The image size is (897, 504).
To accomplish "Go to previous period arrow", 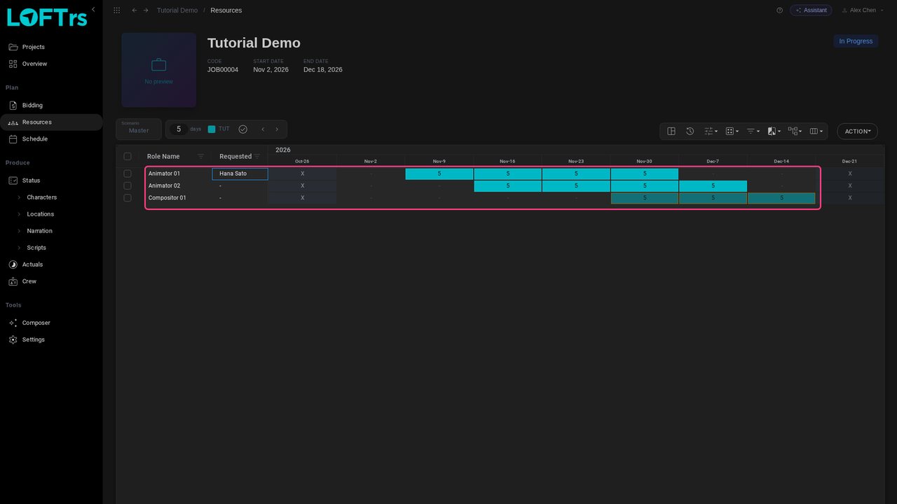I will pyautogui.click(x=263, y=129).
